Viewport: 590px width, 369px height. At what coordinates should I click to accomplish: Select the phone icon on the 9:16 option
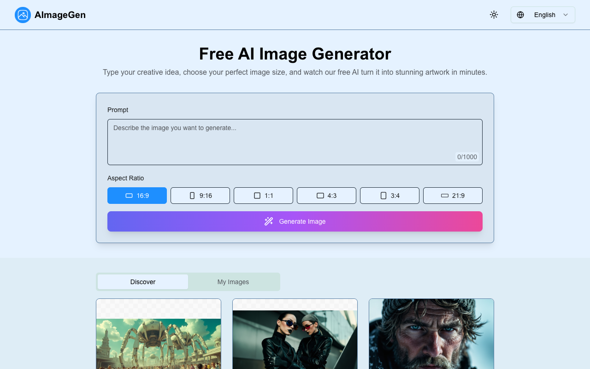click(192, 195)
